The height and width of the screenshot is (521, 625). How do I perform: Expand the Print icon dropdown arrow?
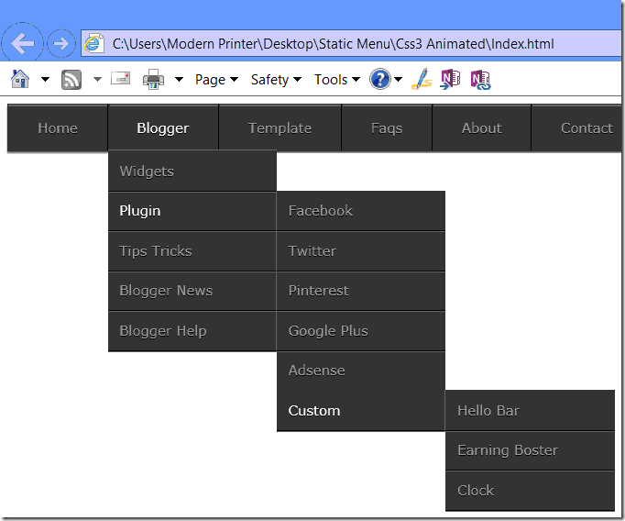pos(180,80)
